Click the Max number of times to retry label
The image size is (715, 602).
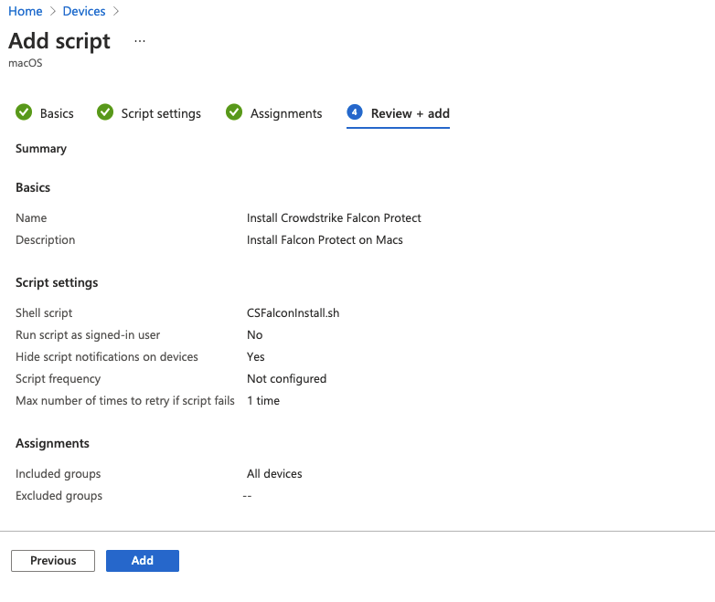[x=125, y=401]
